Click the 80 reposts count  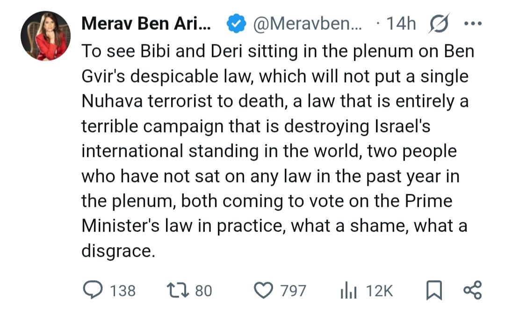(203, 291)
